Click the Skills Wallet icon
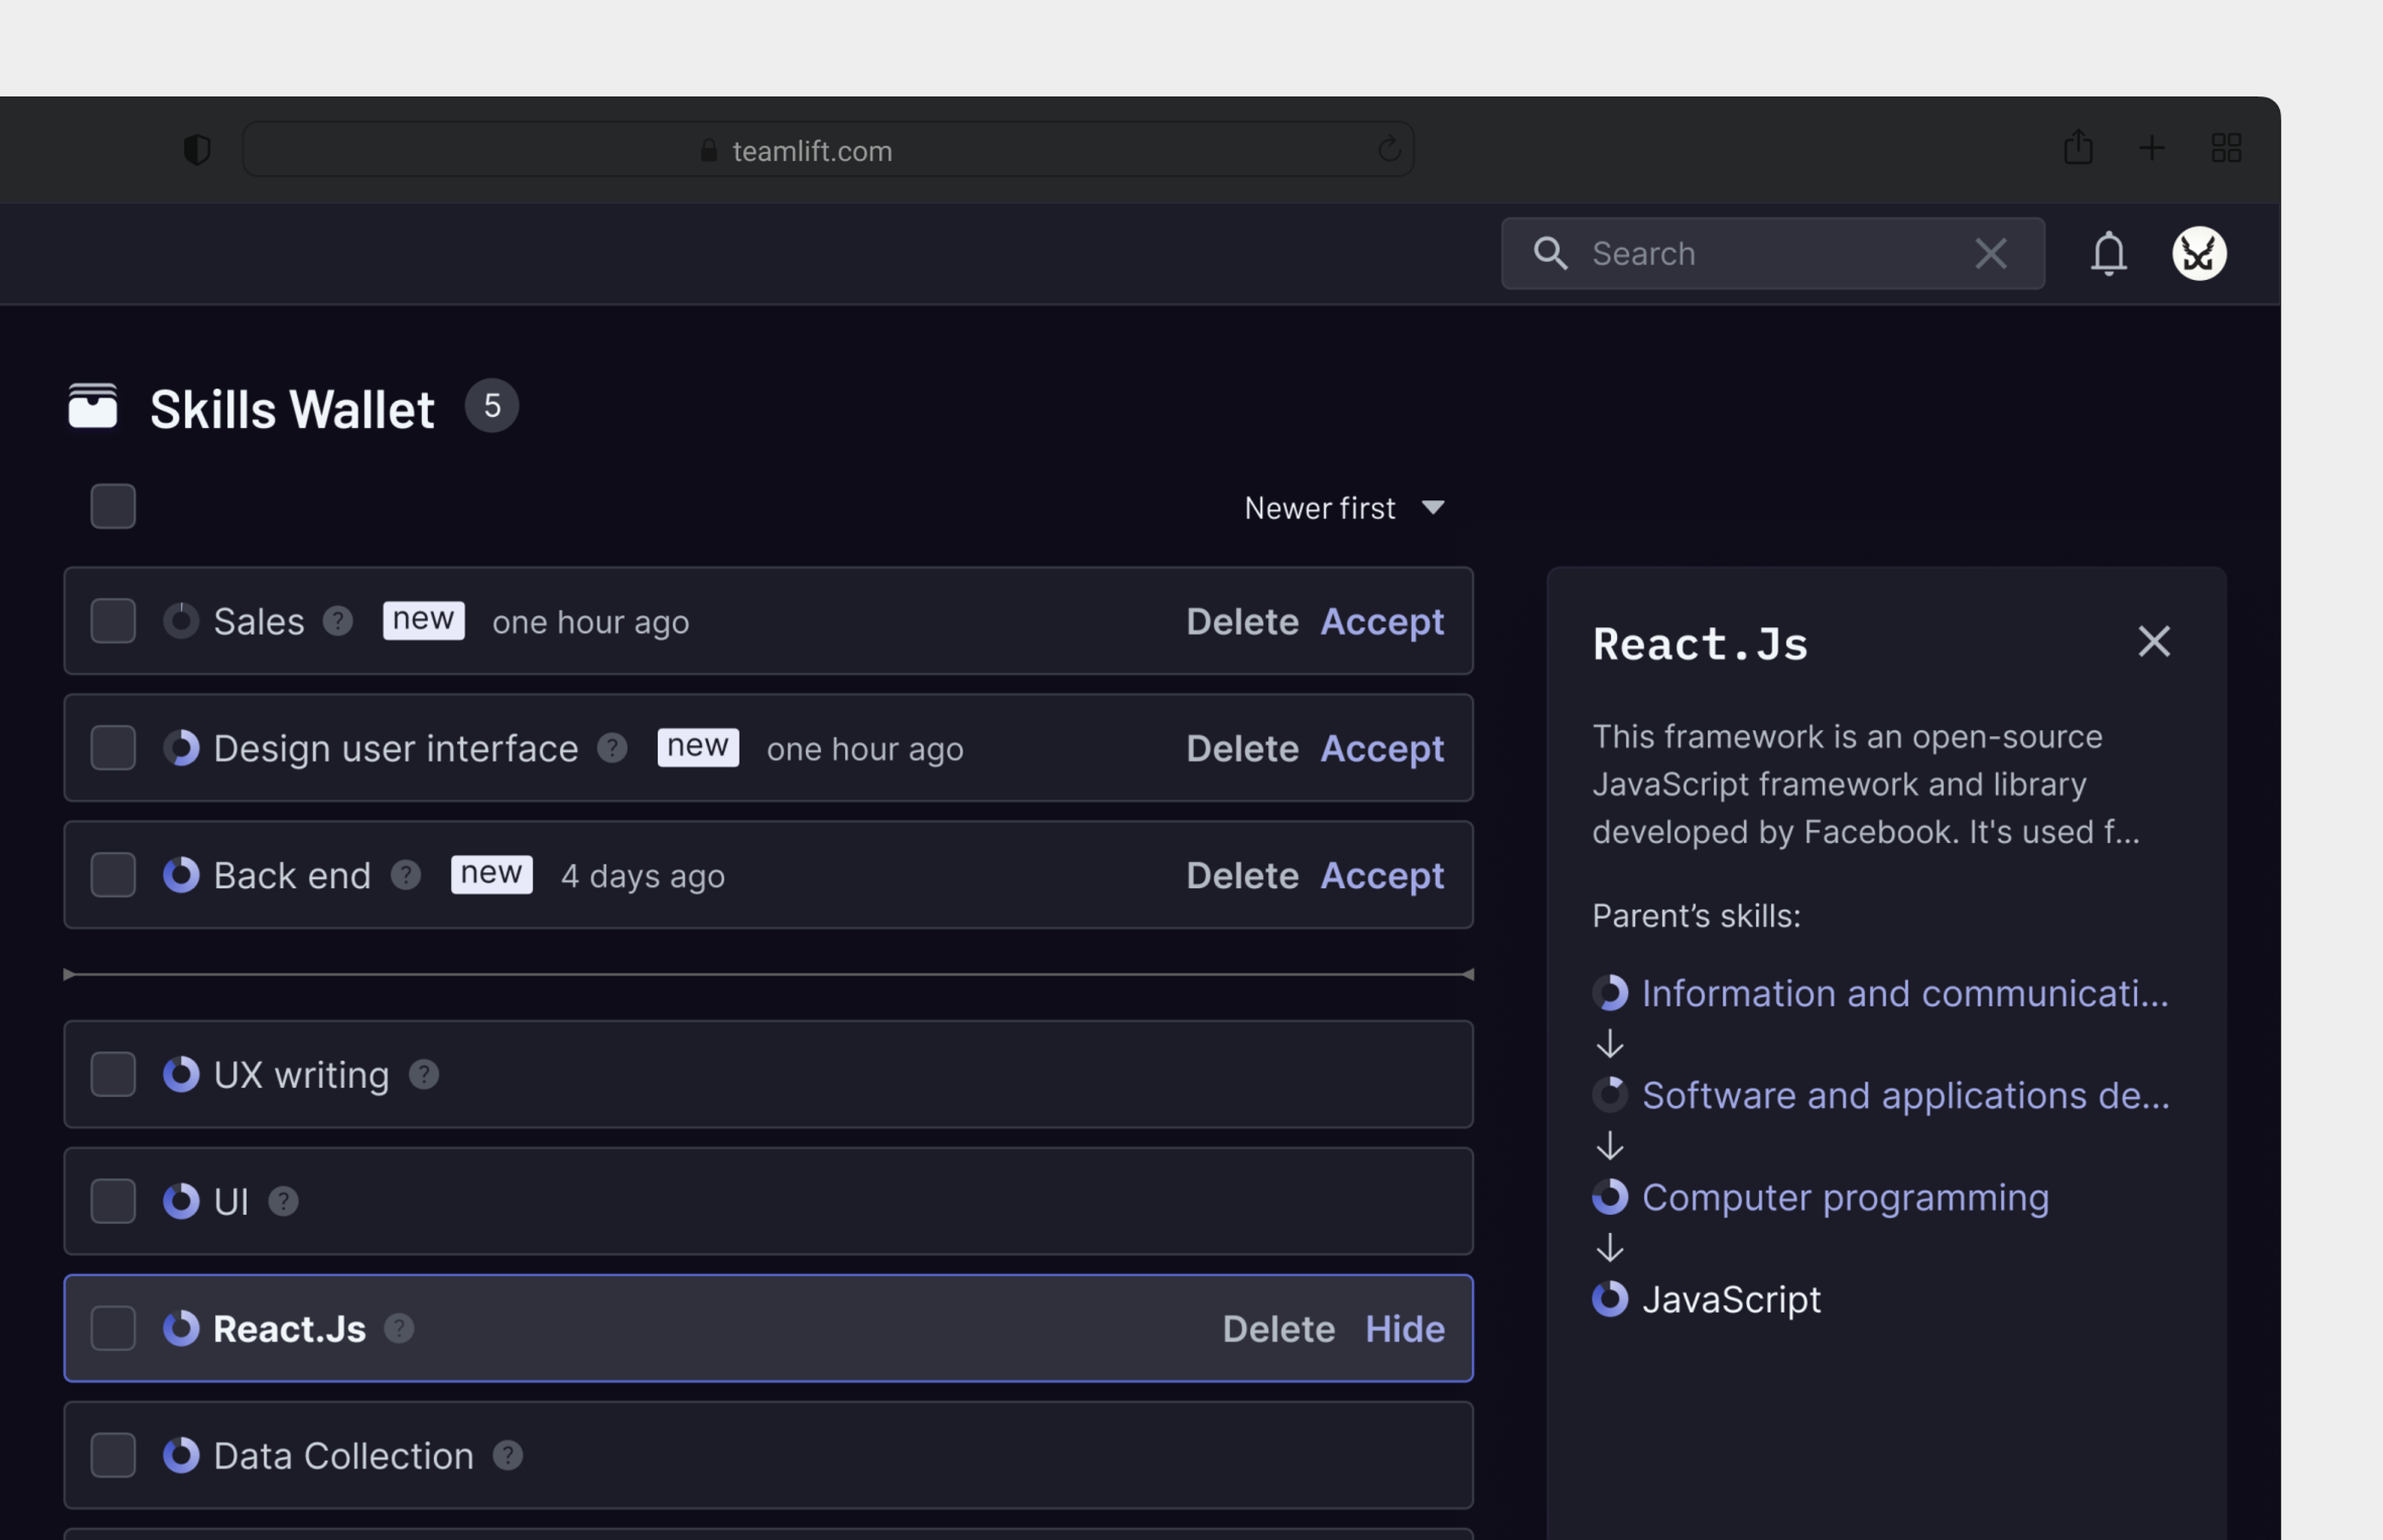 (93, 406)
